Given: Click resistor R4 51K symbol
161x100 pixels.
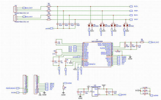Looking at the screenshot, I should 49,11.
